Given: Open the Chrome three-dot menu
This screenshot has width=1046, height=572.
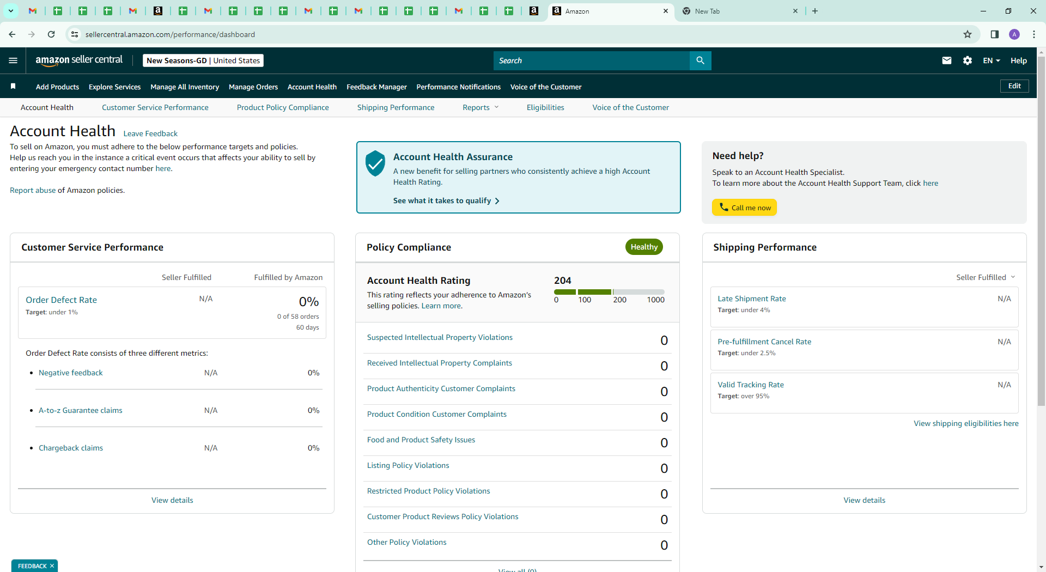Looking at the screenshot, I should click(x=1034, y=34).
